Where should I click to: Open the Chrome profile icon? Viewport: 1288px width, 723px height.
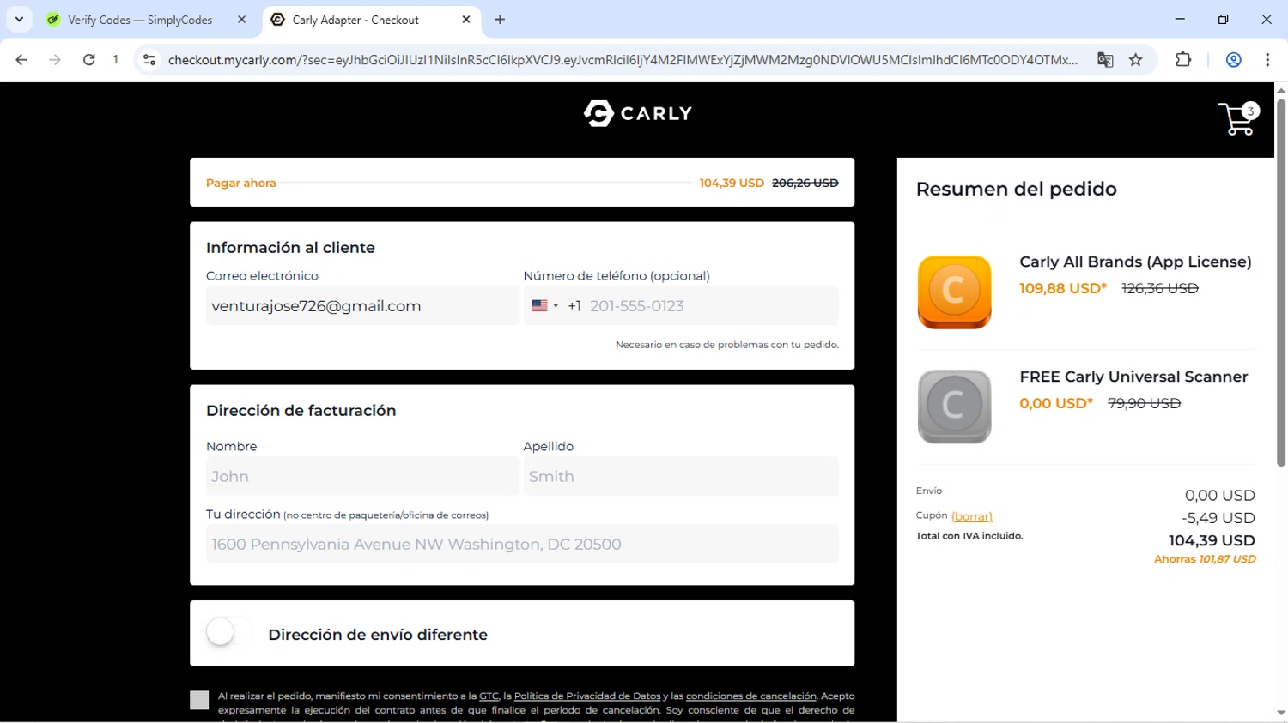[1234, 60]
